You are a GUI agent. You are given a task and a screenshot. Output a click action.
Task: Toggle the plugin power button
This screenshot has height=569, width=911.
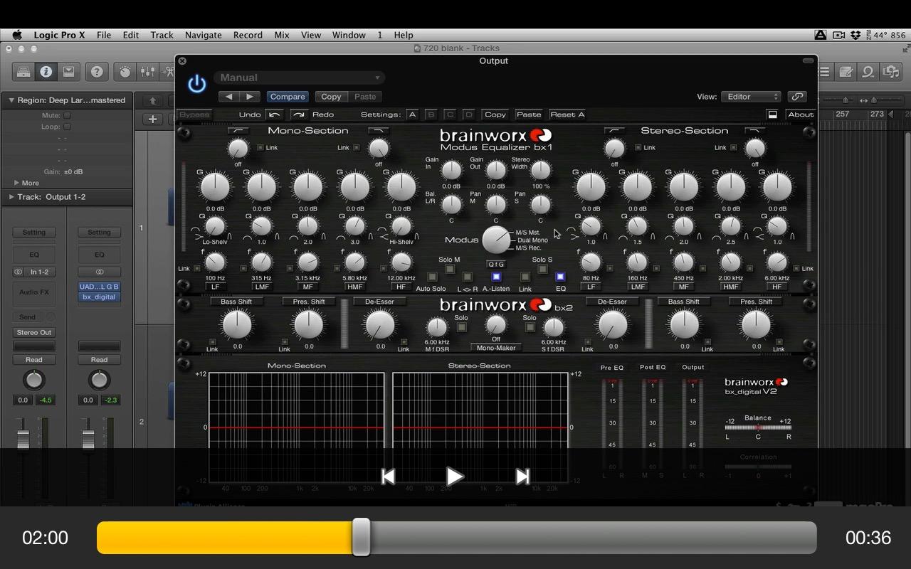[x=196, y=84]
